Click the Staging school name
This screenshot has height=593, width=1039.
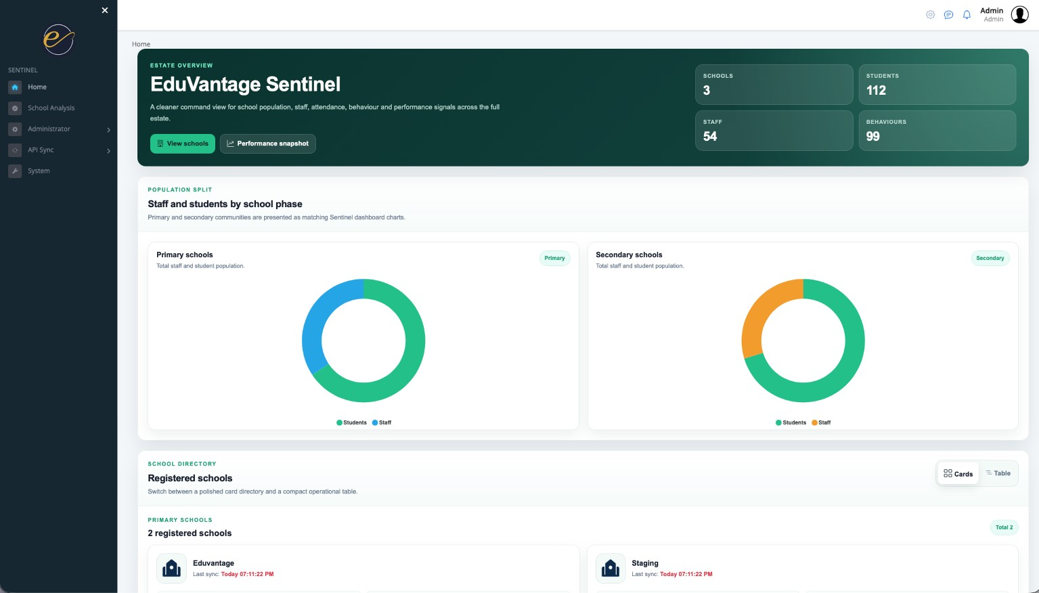pyautogui.click(x=645, y=563)
